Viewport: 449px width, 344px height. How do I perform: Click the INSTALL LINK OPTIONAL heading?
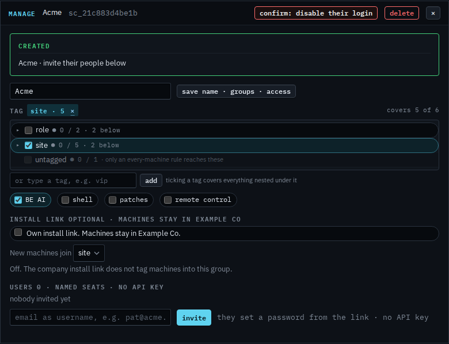tap(125, 219)
